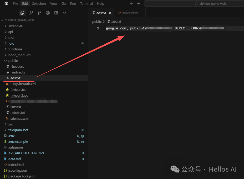
Task: Show additional views chevron dropdown
Action: point(64,13)
